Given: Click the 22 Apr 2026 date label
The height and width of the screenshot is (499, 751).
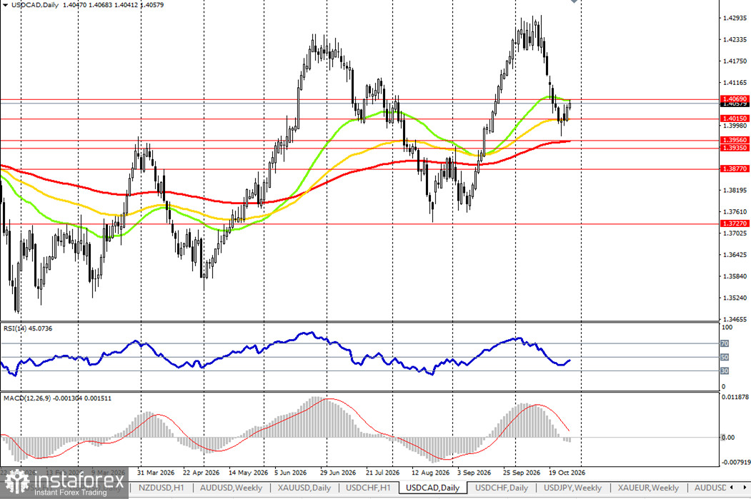Looking at the screenshot, I should pyautogui.click(x=201, y=472).
